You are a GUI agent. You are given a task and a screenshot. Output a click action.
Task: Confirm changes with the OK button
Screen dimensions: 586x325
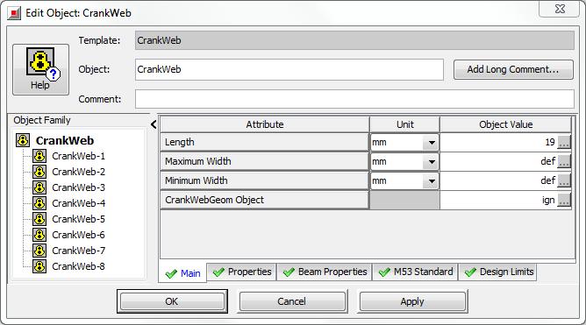click(x=172, y=301)
